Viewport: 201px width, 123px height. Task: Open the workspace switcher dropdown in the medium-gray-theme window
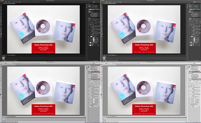point(96,63)
